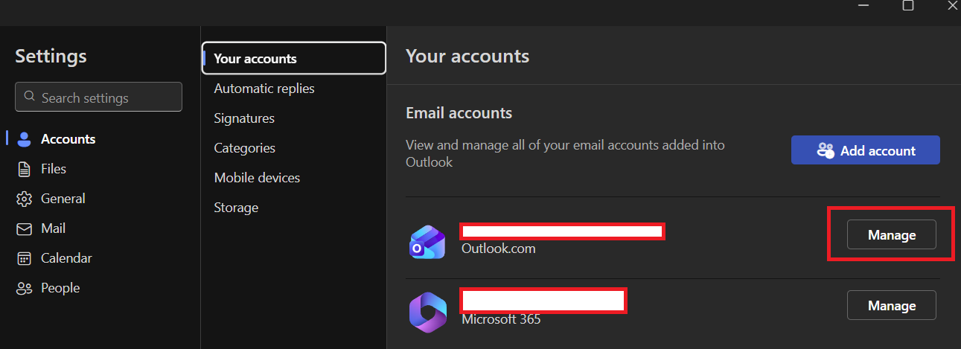The height and width of the screenshot is (349, 961).
Task: Click the View and manage accounts description
Action: [565, 153]
